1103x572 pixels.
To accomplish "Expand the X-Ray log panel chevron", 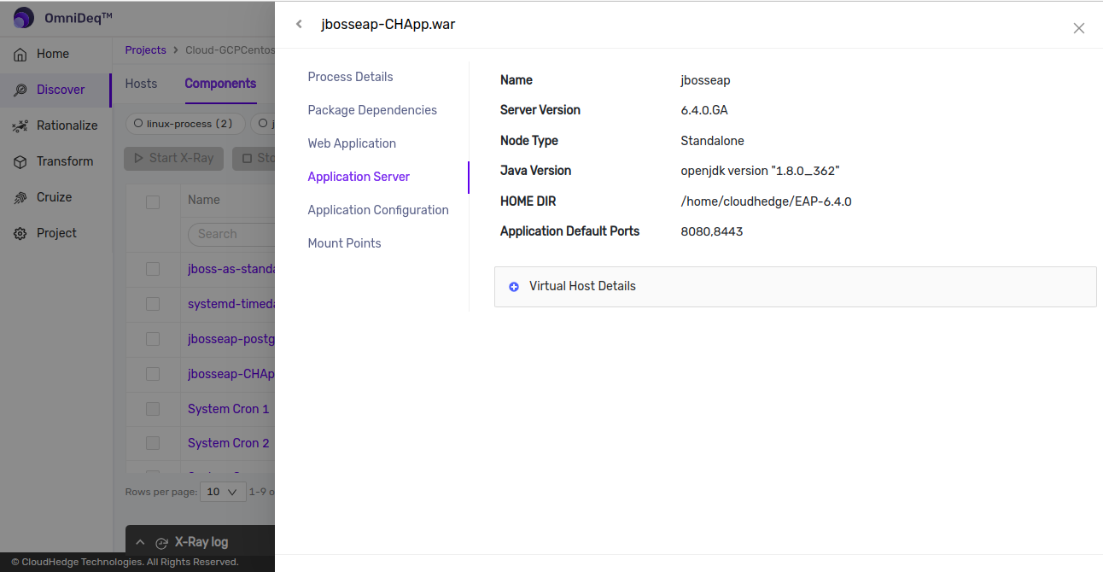I will (141, 542).
